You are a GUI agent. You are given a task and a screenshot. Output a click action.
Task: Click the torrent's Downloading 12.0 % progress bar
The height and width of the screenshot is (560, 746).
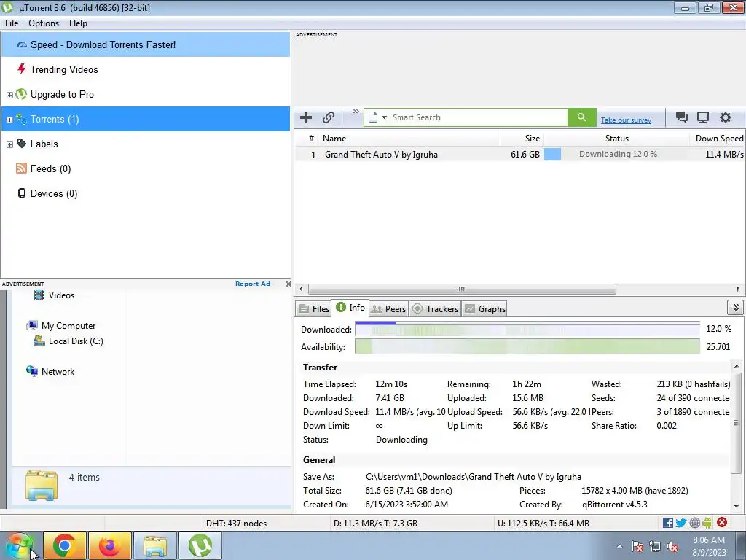(616, 154)
